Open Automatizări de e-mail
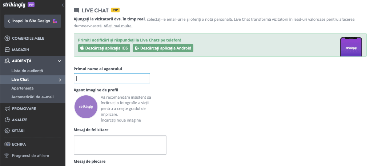 click(32, 97)
